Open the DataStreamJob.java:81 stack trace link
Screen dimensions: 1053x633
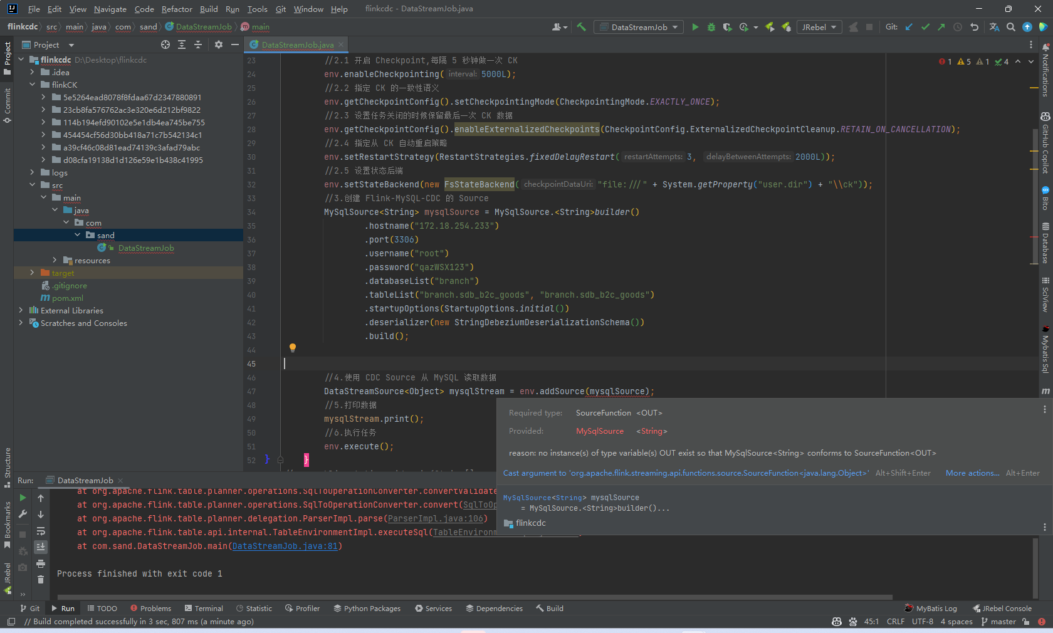click(x=285, y=546)
